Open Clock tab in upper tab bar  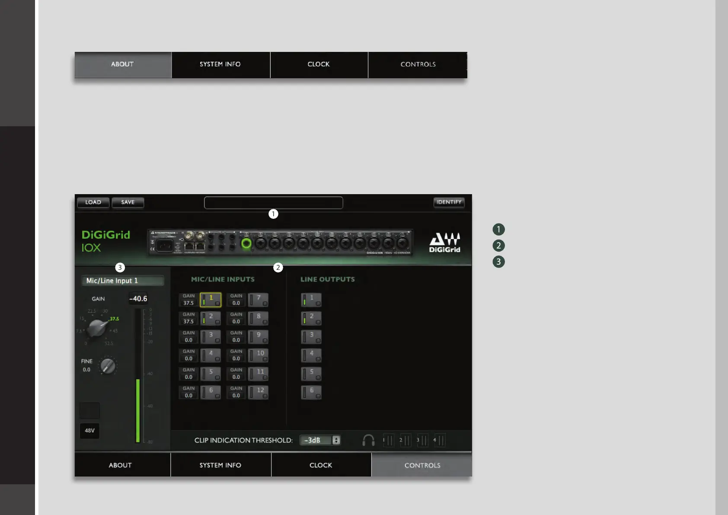(319, 65)
